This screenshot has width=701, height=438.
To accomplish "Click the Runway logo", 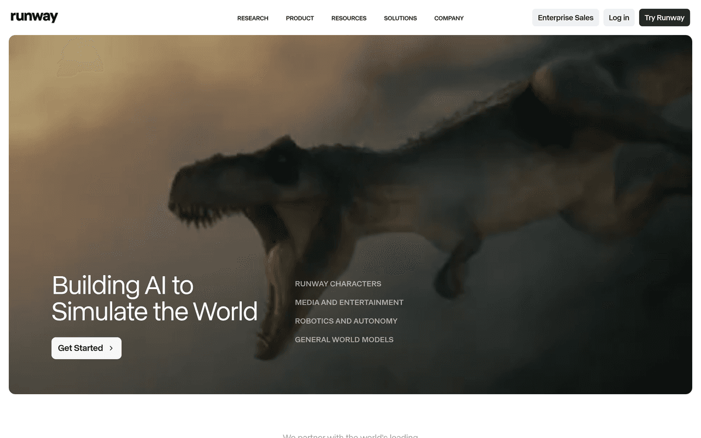I will [x=34, y=17].
